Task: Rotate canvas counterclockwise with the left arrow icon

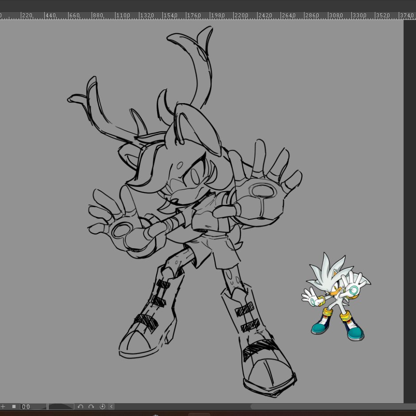Action: 81,406
